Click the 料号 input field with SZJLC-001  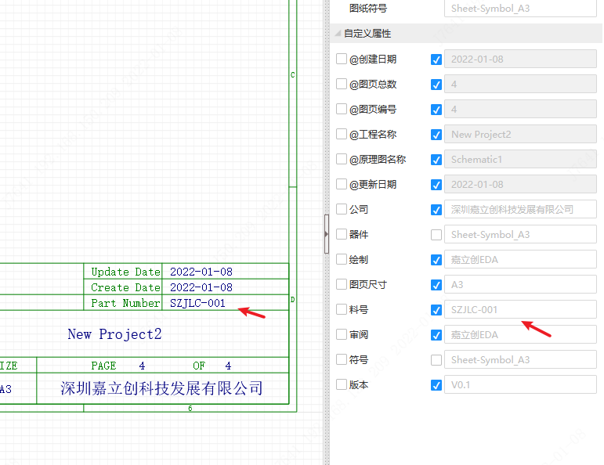520,310
